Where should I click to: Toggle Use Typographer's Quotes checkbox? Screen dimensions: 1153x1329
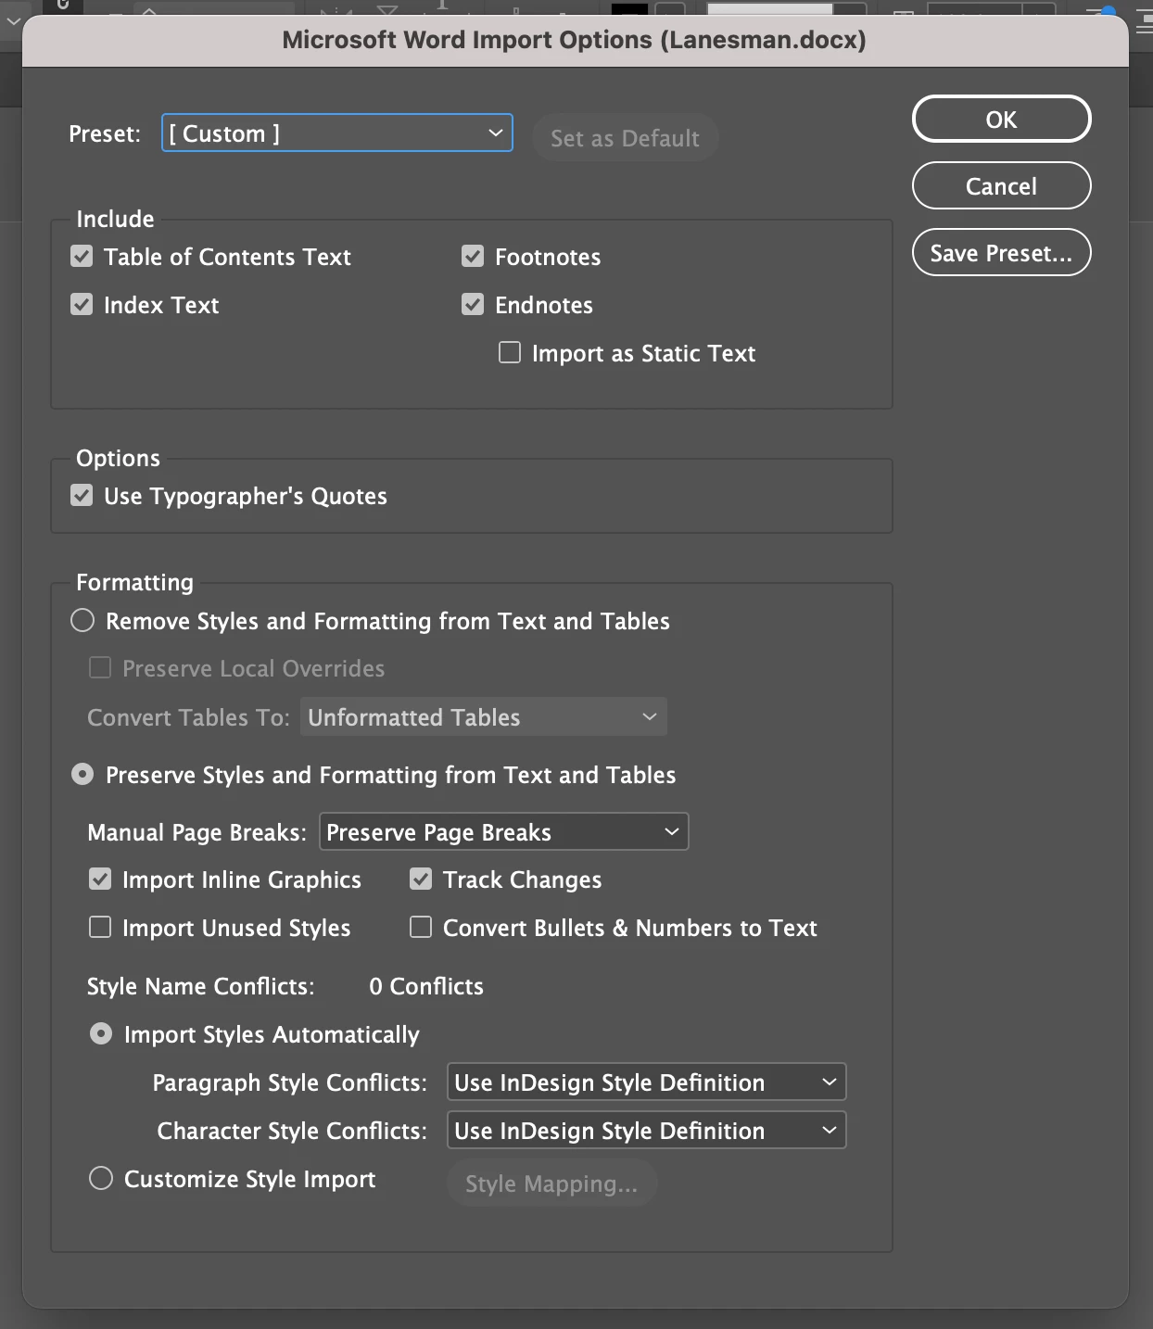coord(82,496)
